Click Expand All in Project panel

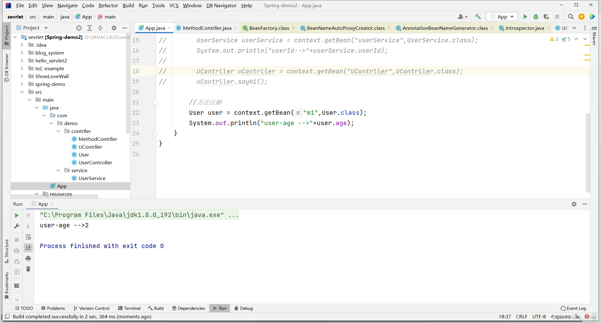click(x=90, y=28)
